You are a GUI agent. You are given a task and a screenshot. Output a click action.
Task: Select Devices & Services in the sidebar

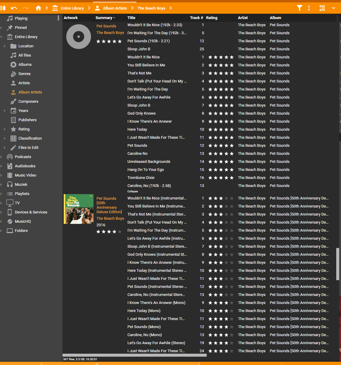[31, 212]
